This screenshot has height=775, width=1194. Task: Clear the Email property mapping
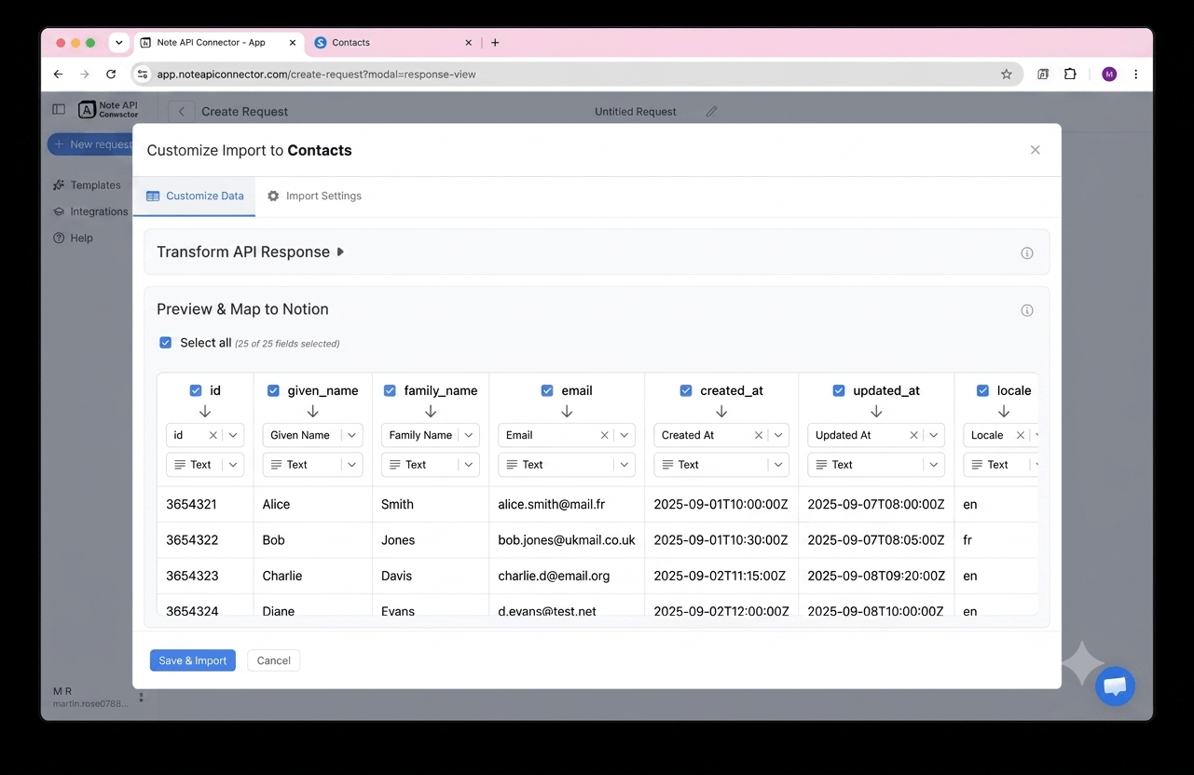[x=604, y=435]
